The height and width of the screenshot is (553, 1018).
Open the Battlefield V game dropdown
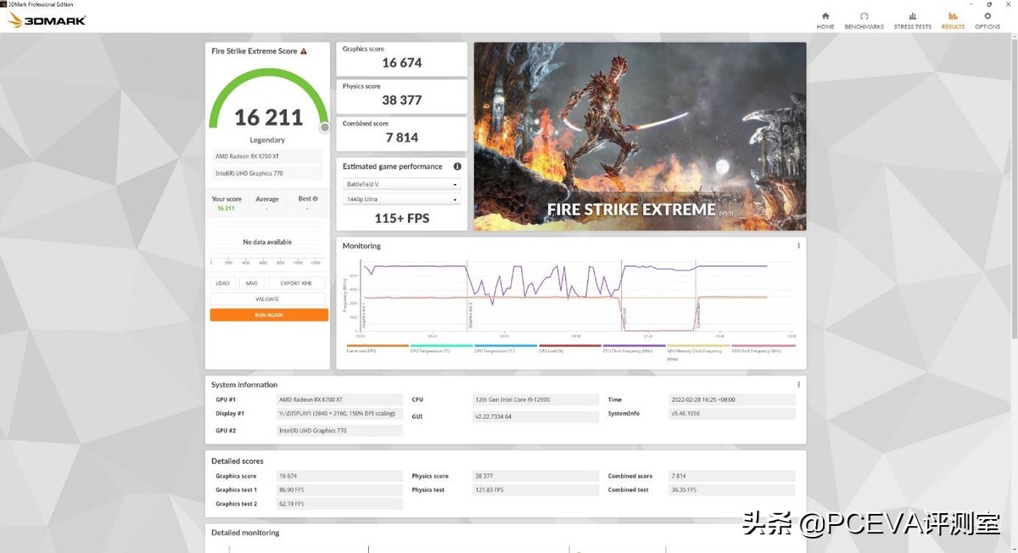pos(402,185)
